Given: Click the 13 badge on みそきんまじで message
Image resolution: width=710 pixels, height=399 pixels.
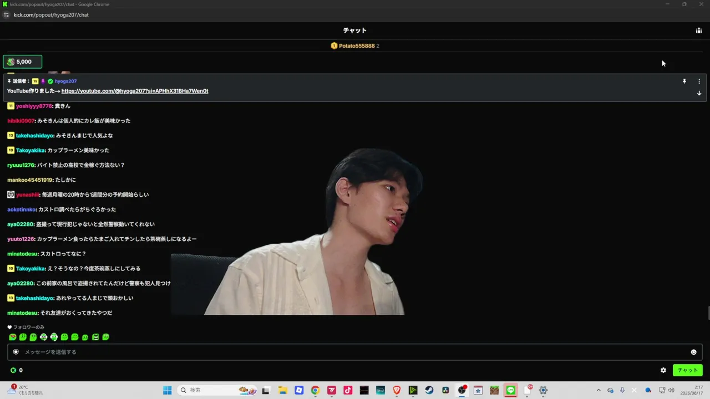Looking at the screenshot, I should point(11,135).
